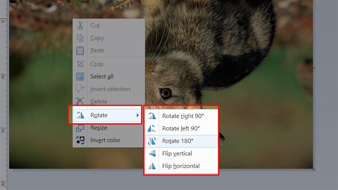The width and height of the screenshot is (338, 190).
Task: Click the Copy pages icon
Action: [80, 38]
